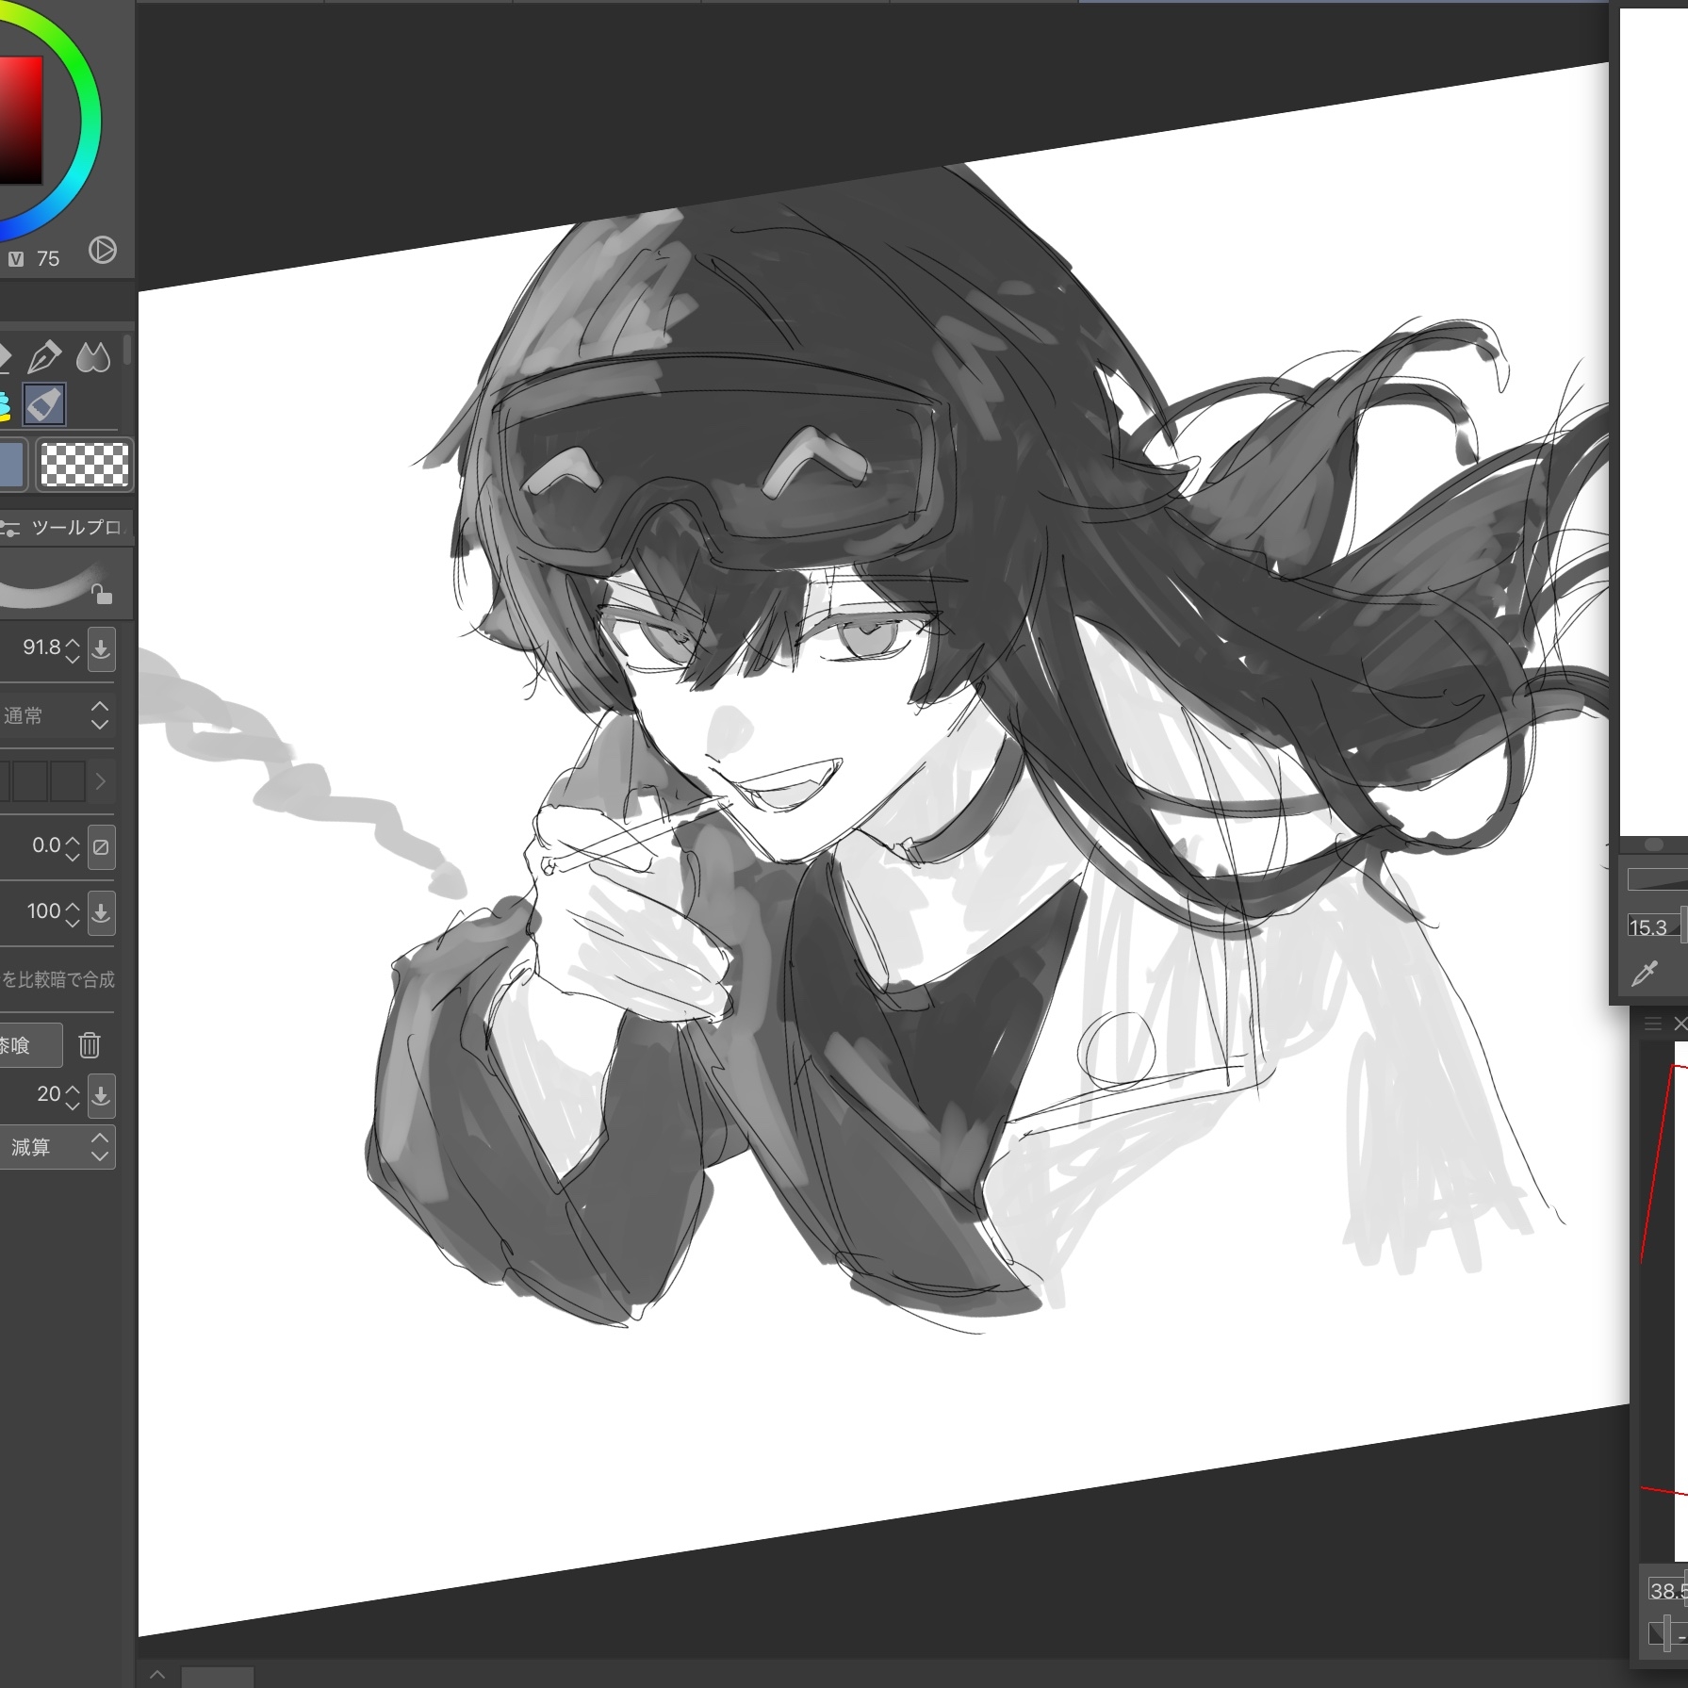Open the ツールプロ tool property tab

66,528
